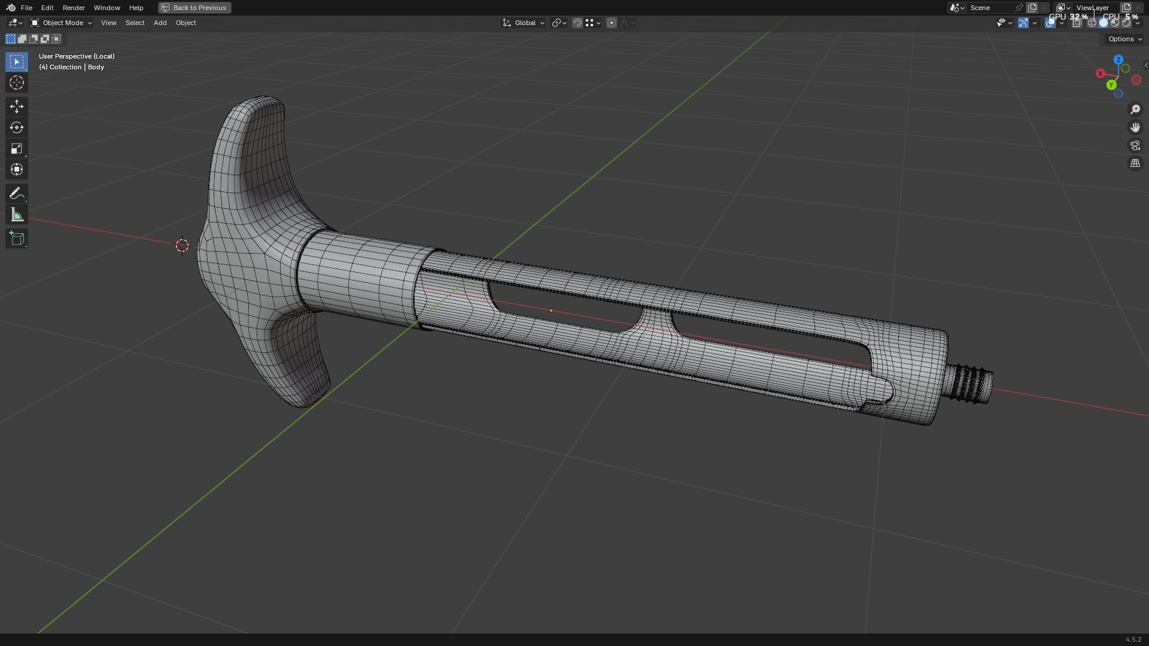Select the Annotate pencil tool
This screenshot has width=1149, height=646.
pyautogui.click(x=17, y=193)
